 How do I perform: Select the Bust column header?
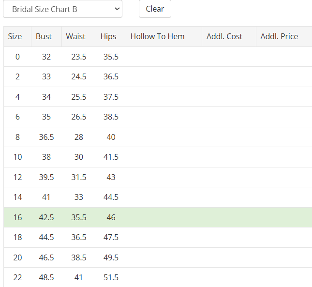click(46, 37)
